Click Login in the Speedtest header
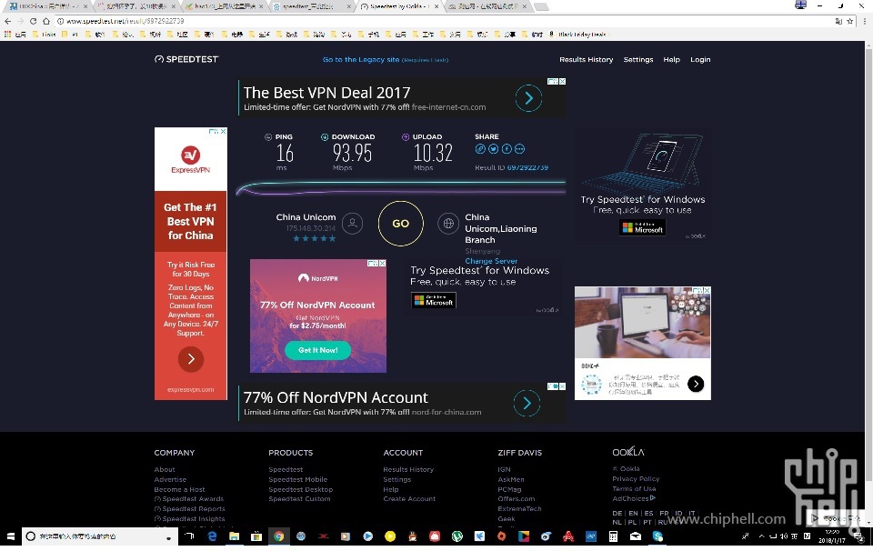The image size is (873, 551). [x=700, y=59]
